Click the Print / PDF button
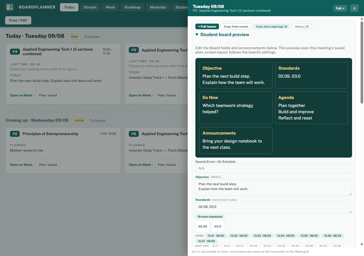The image size is (364, 256). coord(18,20)
